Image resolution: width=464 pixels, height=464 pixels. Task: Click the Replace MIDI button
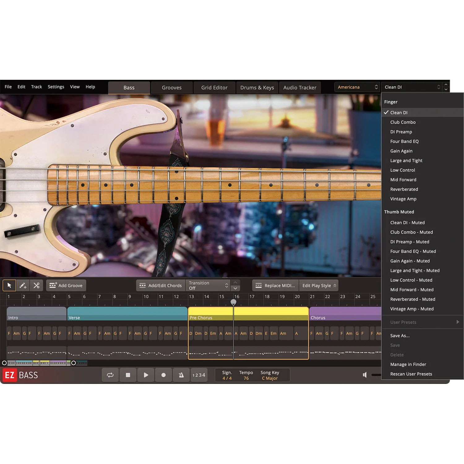coord(276,286)
